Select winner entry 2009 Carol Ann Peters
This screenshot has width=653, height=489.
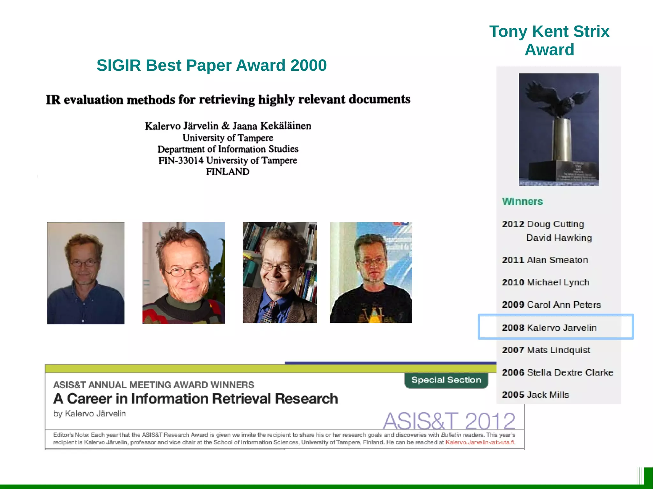551,305
